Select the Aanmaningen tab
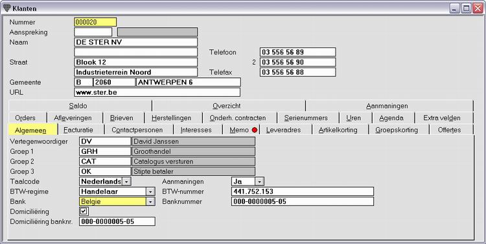Viewport: 486px width, 244px height. pos(389,106)
